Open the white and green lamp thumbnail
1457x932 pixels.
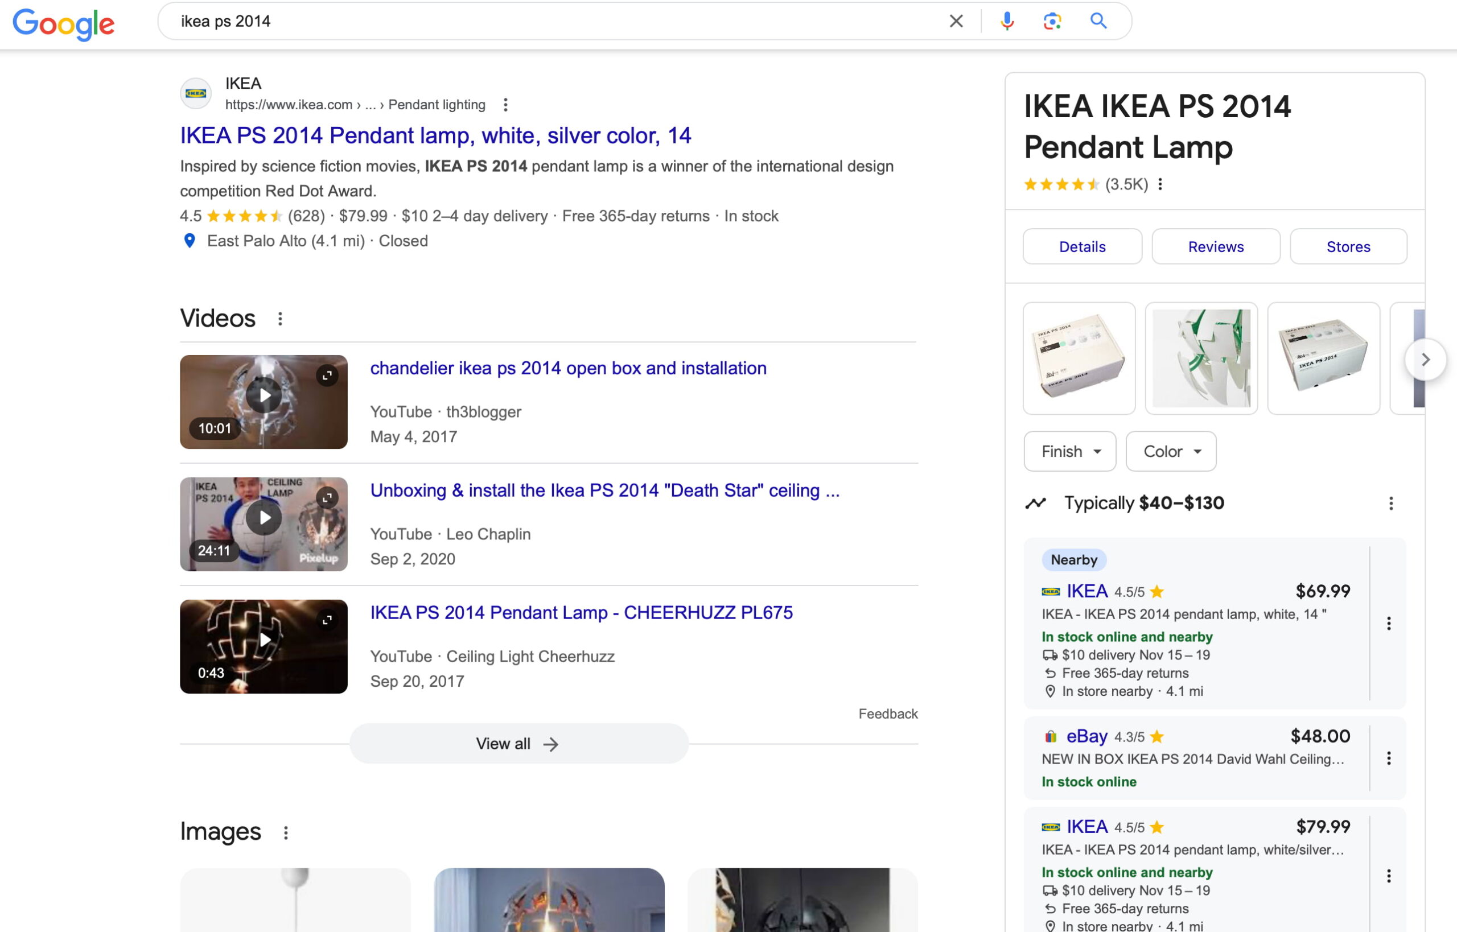tap(1201, 358)
